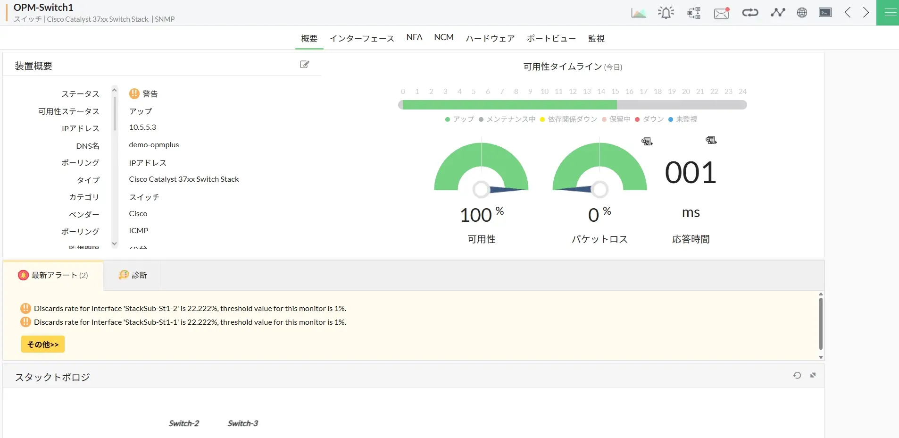Launch the terminal console icon
This screenshot has height=438, width=899.
825,13
